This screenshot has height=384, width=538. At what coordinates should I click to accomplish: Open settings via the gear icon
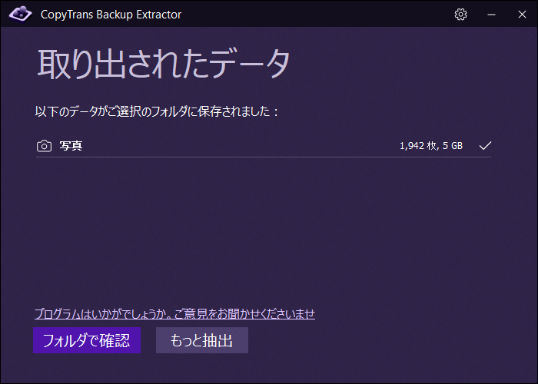tap(460, 15)
